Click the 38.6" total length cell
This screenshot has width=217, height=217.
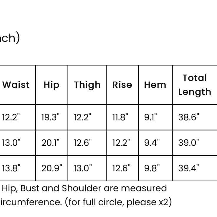pyautogui.click(x=195, y=117)
